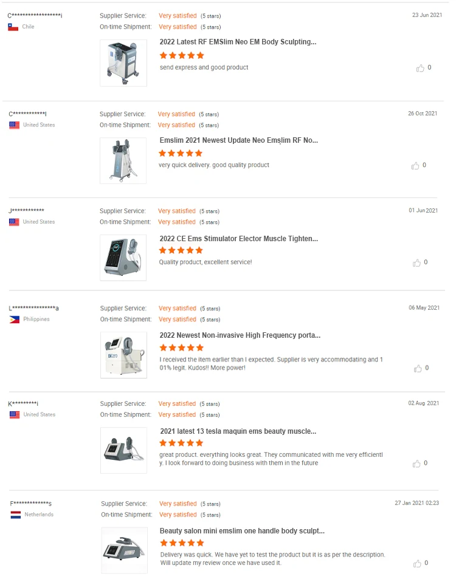Open 'Beauty salon mini emslim' product link

pos(242,531)
